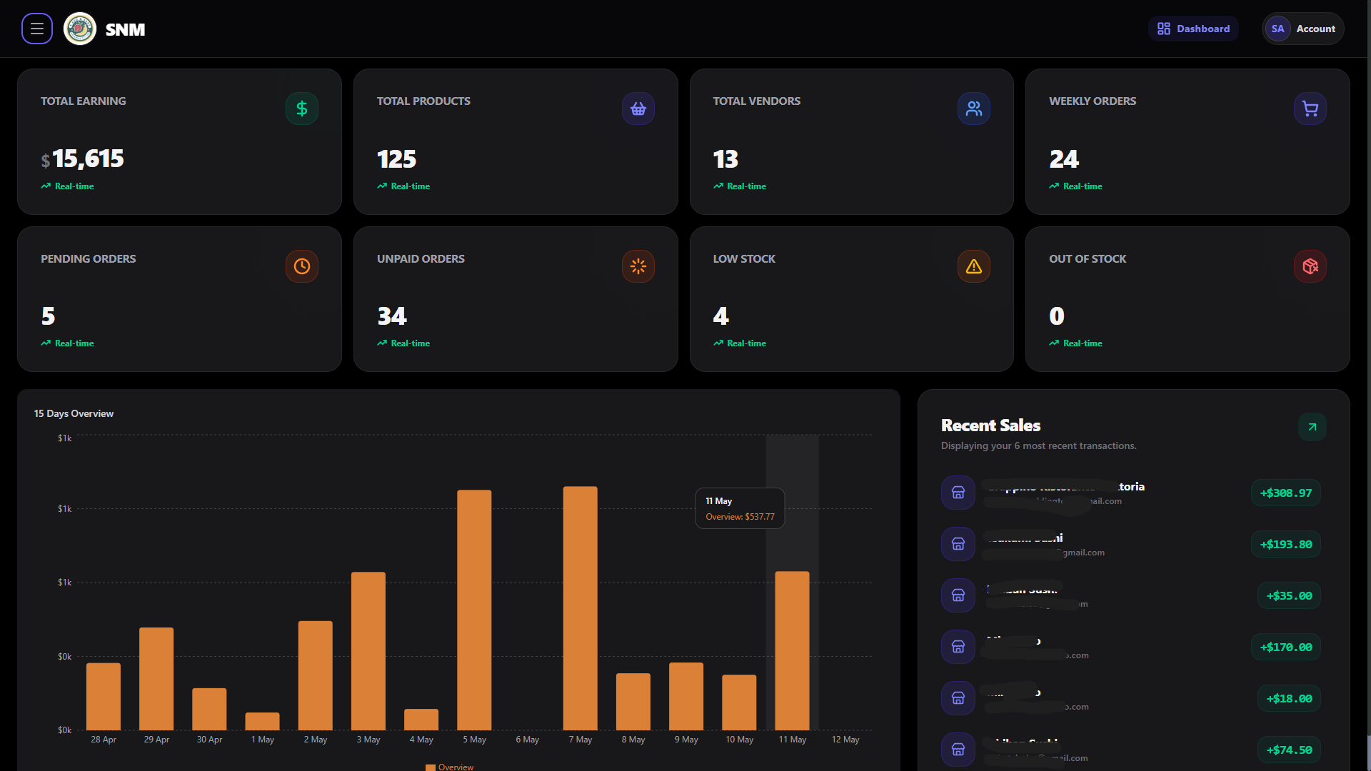The image size is (1371, 771).
Task: Open the hamburger sidebar menu
Action: coord(37,29)
